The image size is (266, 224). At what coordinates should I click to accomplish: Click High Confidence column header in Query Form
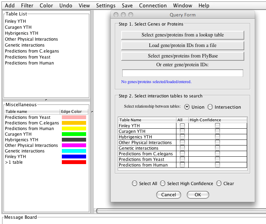pos(218,120)
